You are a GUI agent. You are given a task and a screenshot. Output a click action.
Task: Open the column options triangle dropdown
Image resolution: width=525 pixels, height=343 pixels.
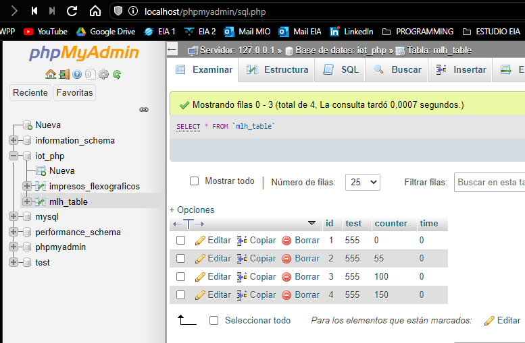[x=311, y=223]
